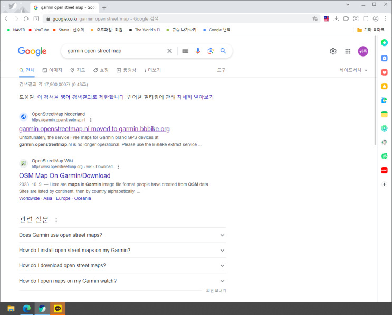Open the Europe sitelink

click(63, 198)
